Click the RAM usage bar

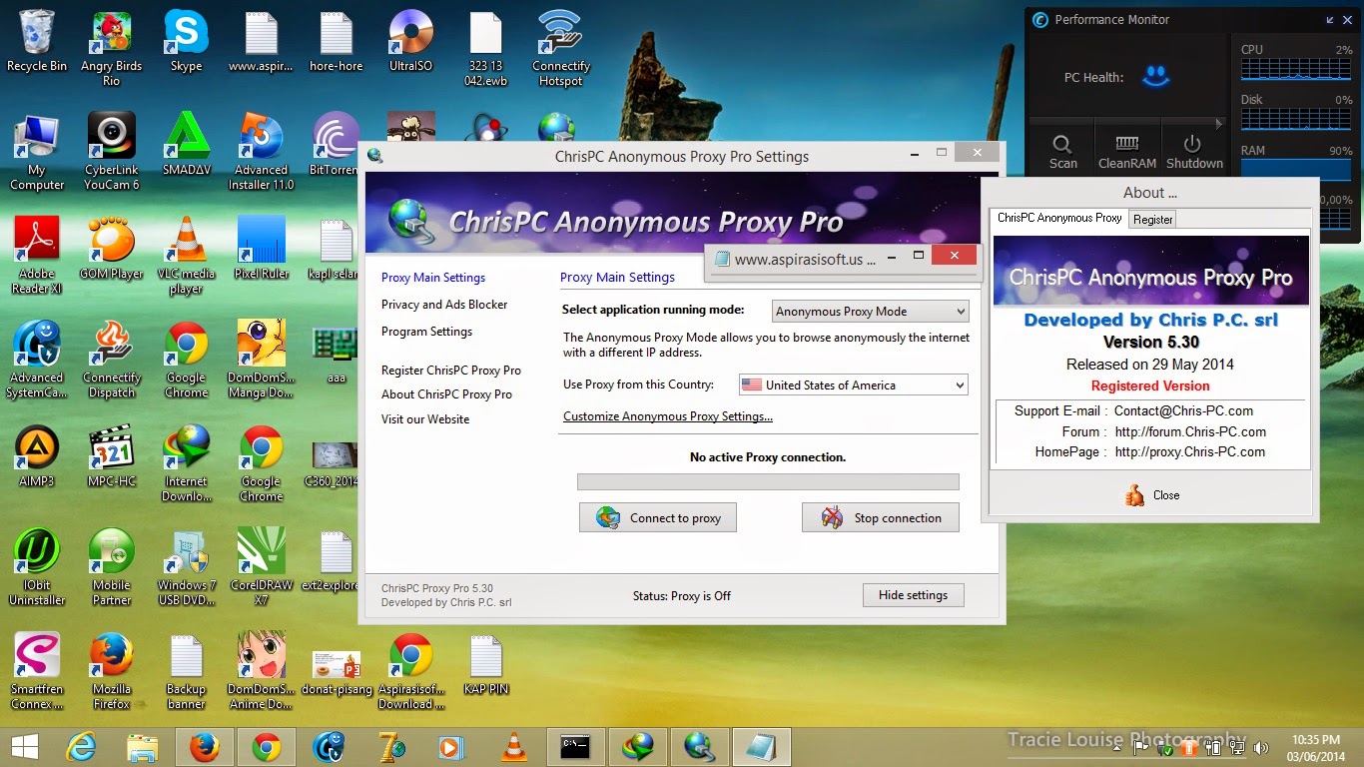(x=1296, y=171)
